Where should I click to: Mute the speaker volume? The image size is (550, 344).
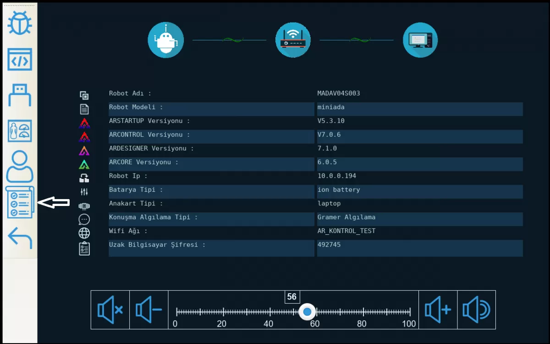(110, 310)
